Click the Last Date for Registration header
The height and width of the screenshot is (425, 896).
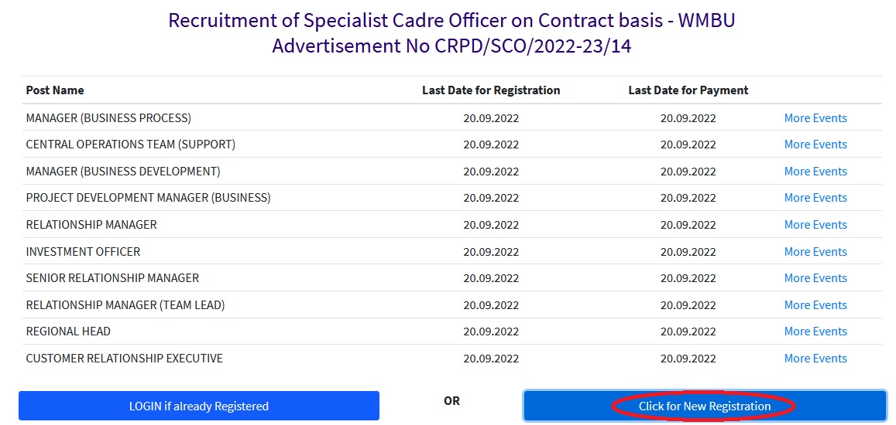491,90
